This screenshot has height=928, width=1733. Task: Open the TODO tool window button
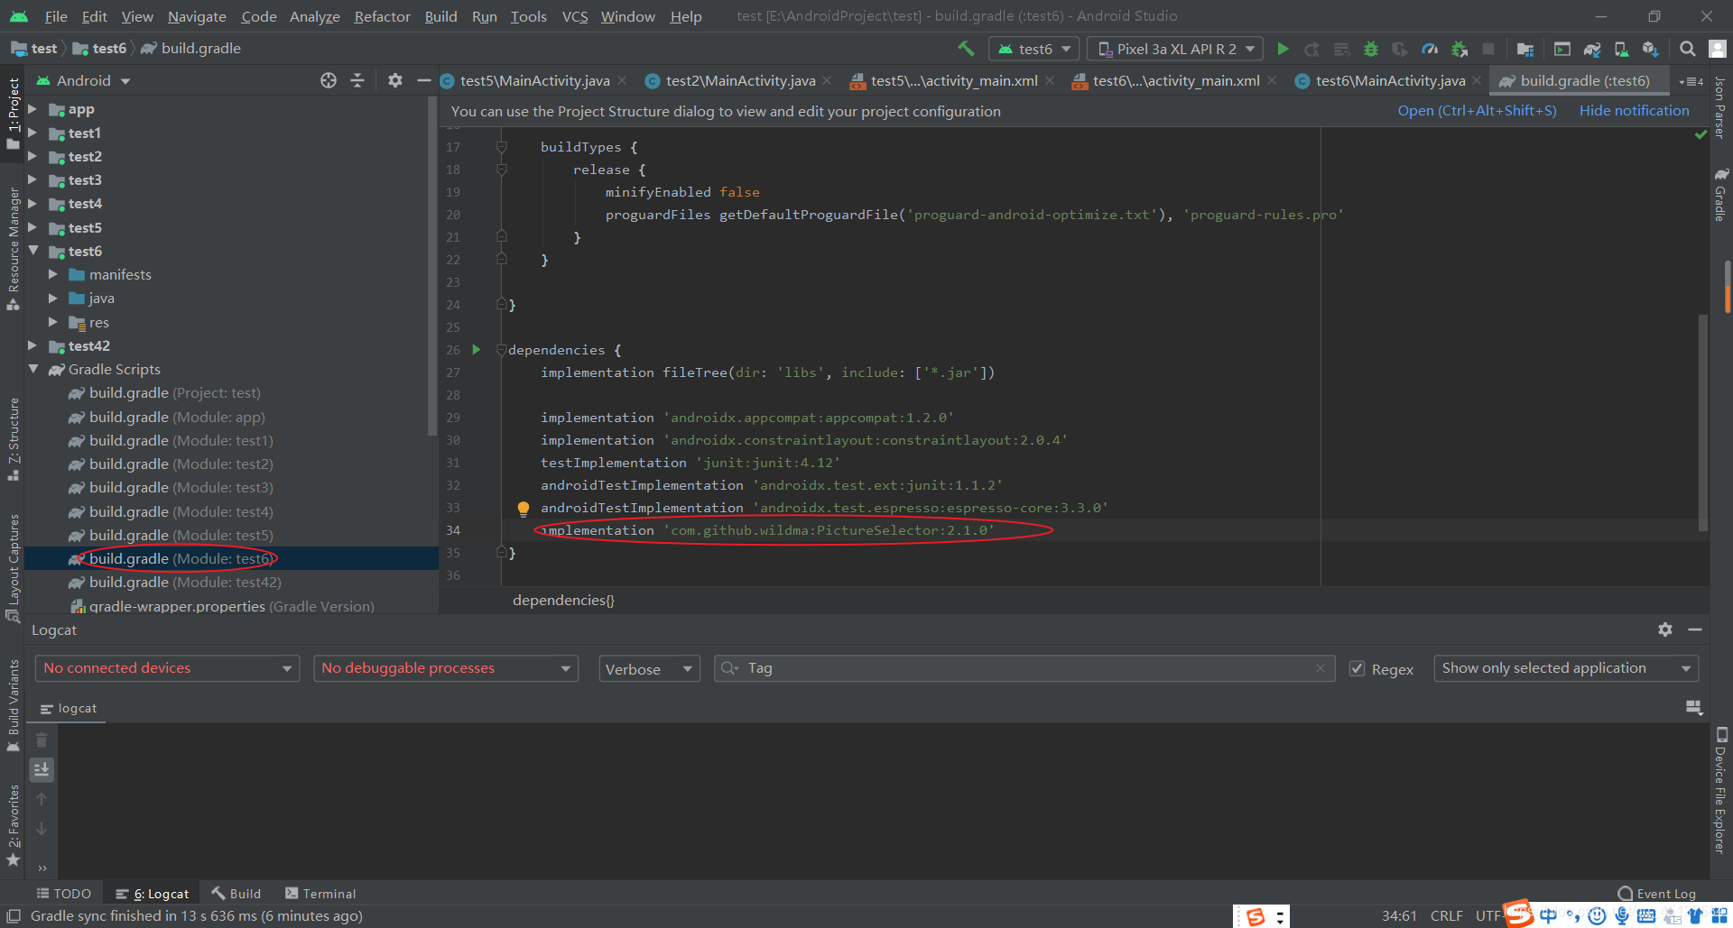coord(63,894)
